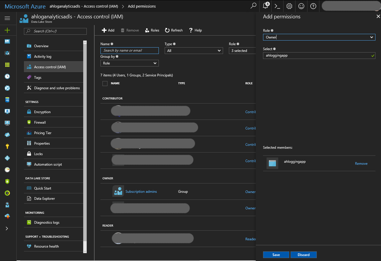
Task: Click the TYPE column header
Action: [x=182, y=83]
